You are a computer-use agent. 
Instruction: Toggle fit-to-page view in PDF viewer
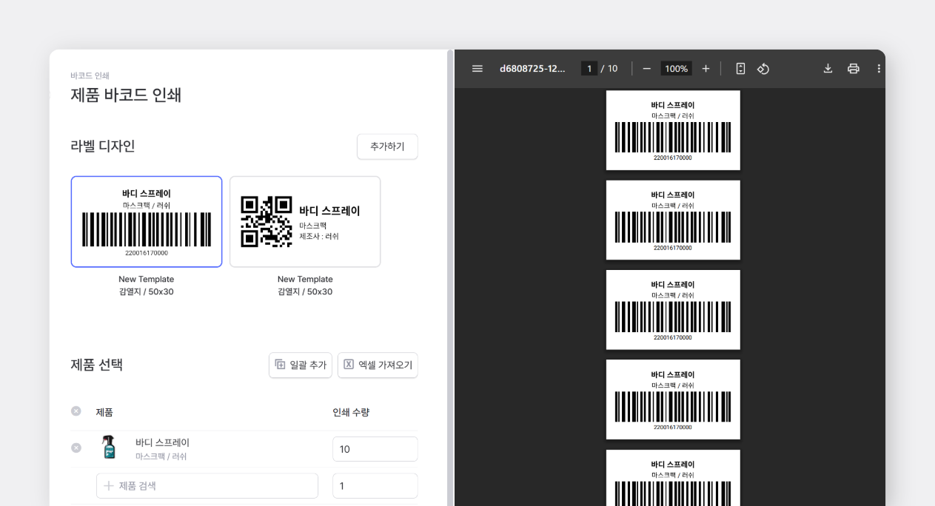tap(740, 68)
